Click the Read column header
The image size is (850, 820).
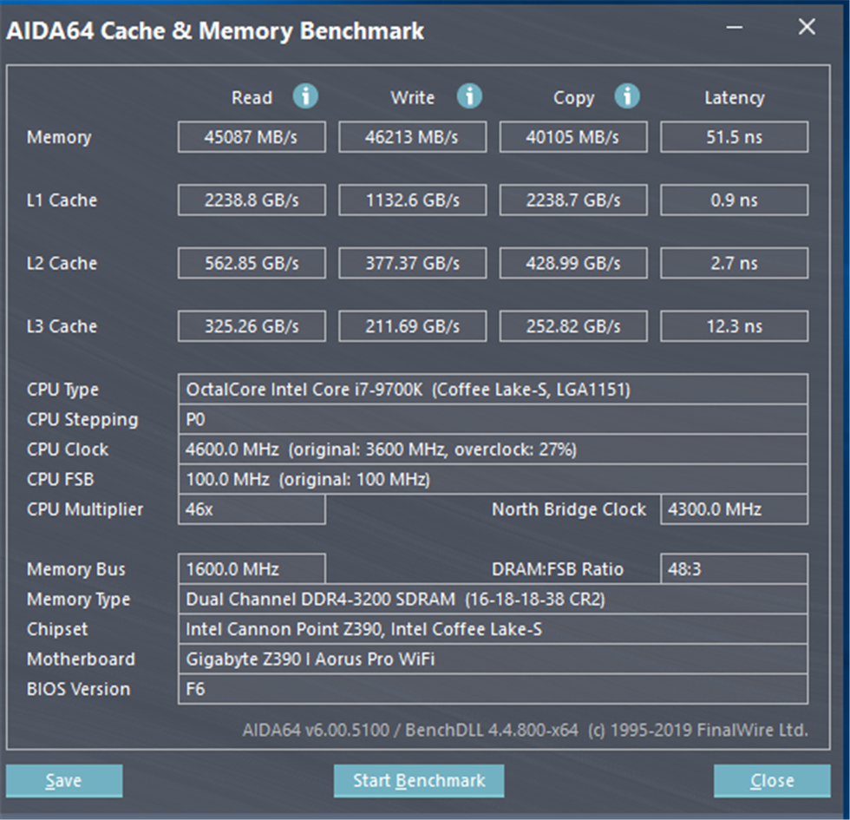click(x=252, y=97)
